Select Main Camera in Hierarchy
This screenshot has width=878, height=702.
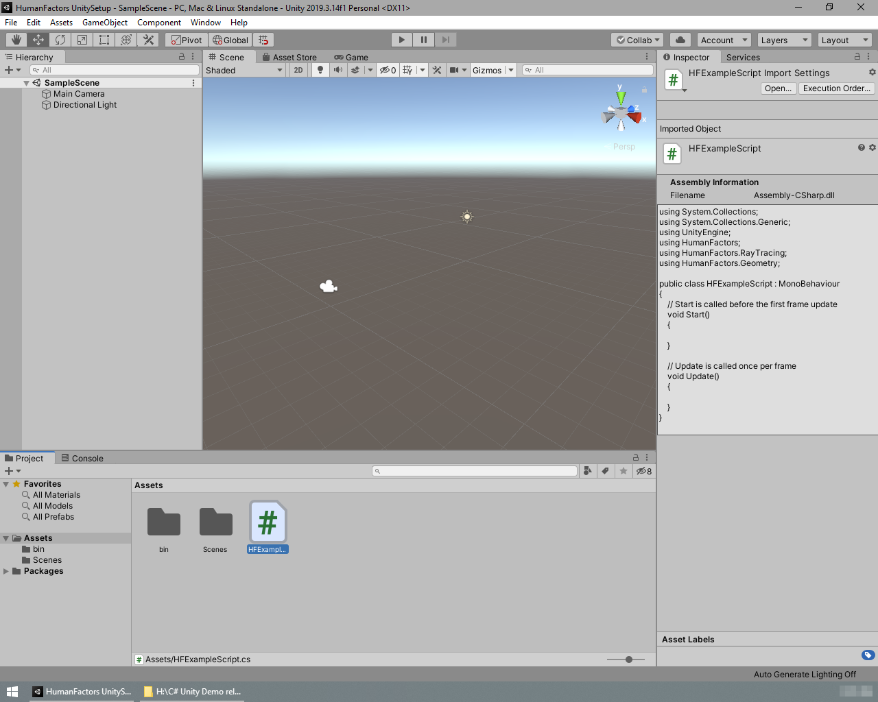click(x=79, y=94)
